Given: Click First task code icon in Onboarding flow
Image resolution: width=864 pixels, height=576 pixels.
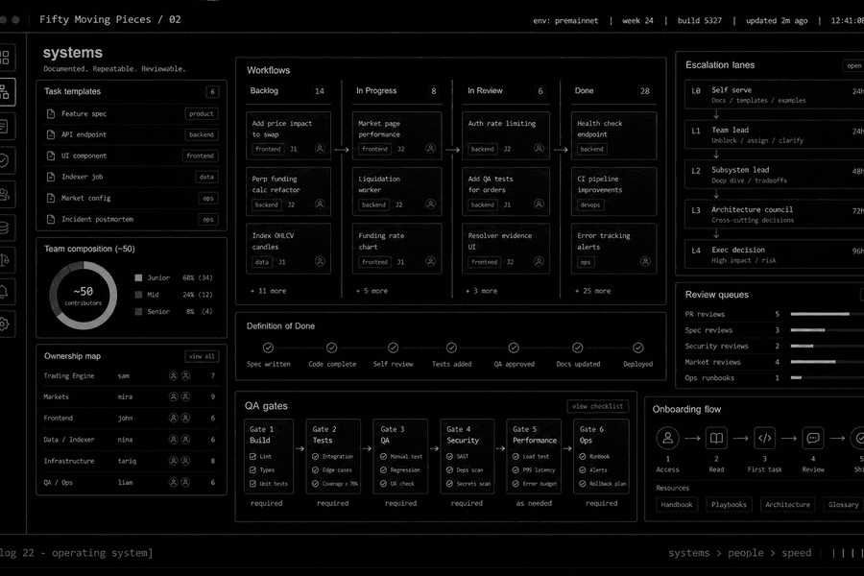Looking at the screenshot, I should [x=765, y=438].
